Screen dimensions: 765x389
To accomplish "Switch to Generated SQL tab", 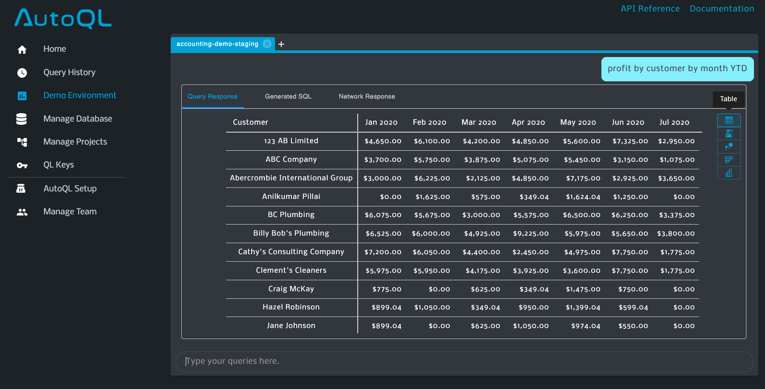I will pos(288,96).
